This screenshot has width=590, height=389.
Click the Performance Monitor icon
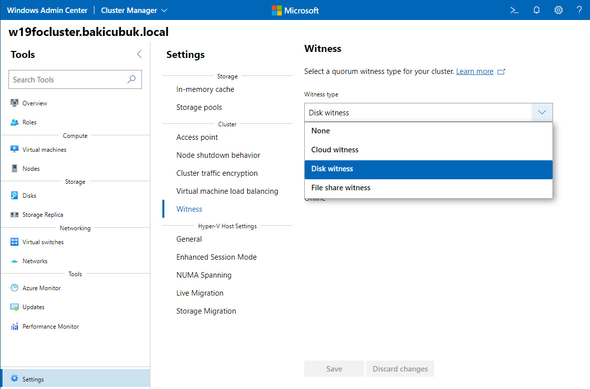pos(14,326)
